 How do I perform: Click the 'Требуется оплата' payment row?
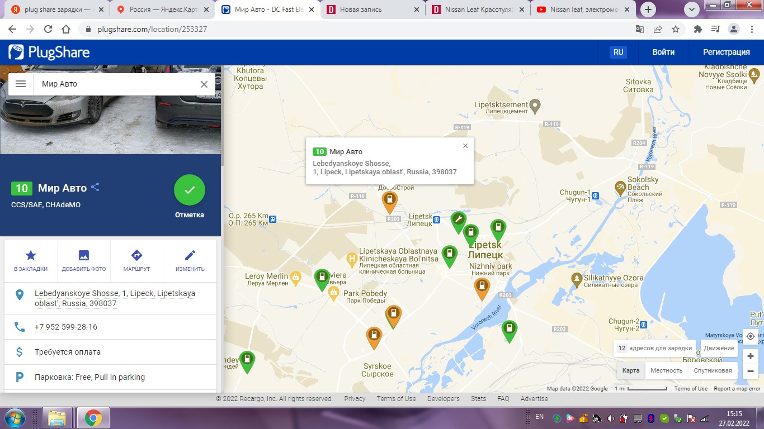pos(110,352)
